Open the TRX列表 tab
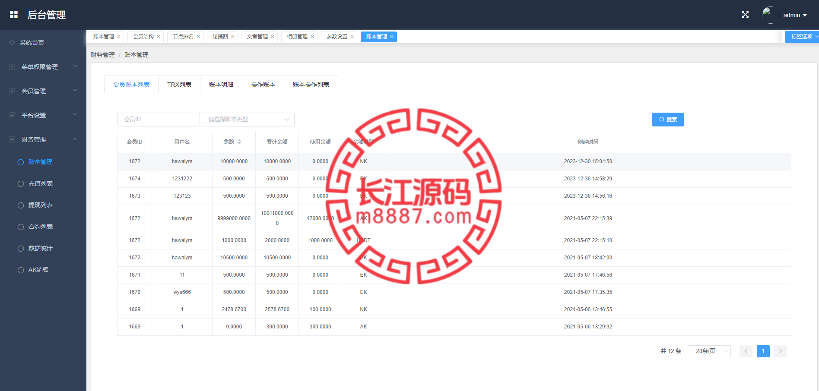The image size is (819, 391). pos(179,85)
